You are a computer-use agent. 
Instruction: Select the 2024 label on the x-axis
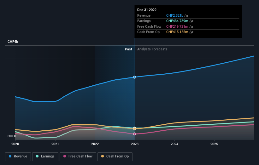click(x=174, y=144)
